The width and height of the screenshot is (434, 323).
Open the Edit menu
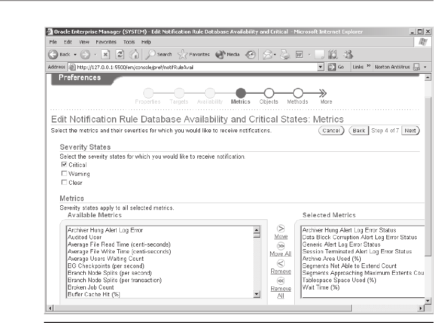tap(68, 42)
